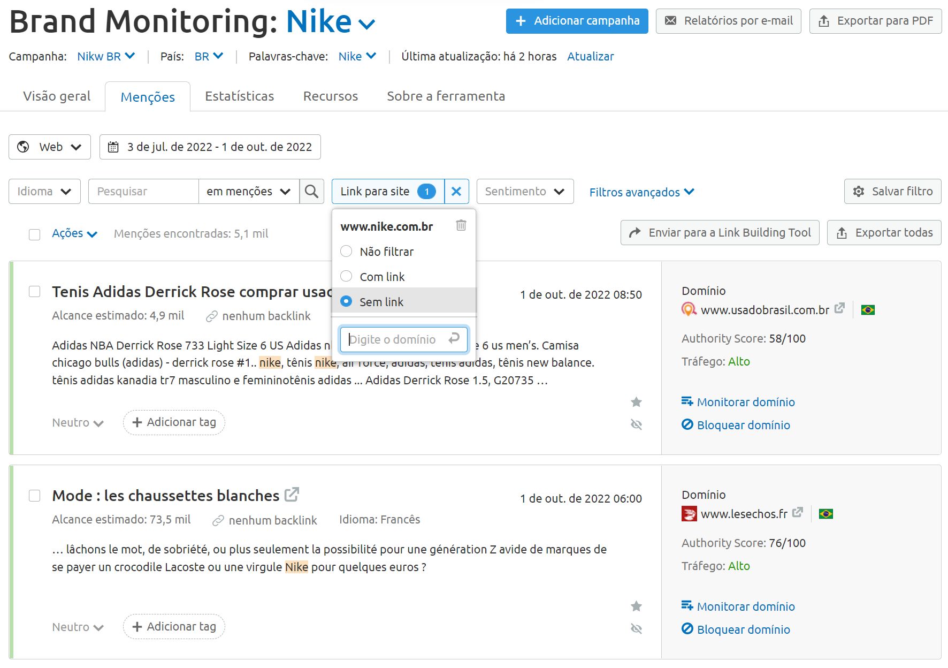Open the Idioma language dropdown

[44, 192]
